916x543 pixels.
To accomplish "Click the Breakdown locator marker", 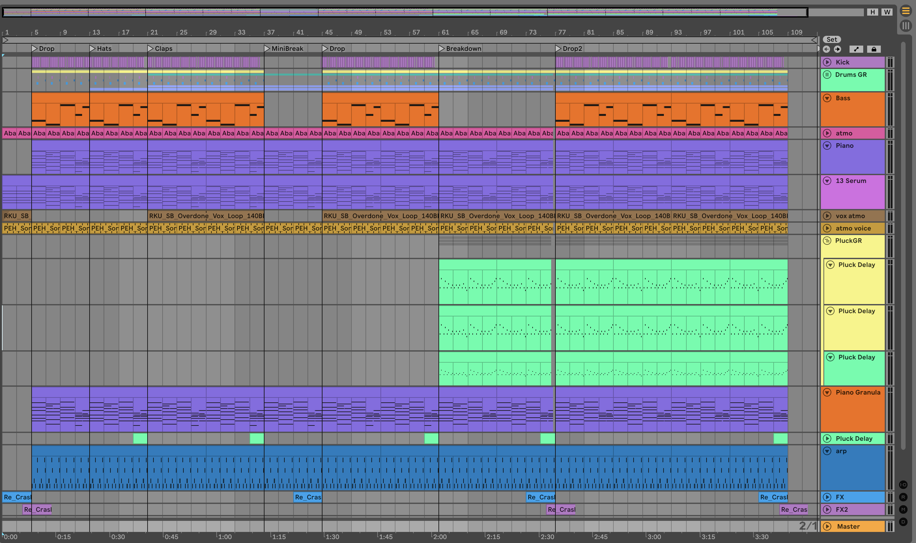I will 441,48.
